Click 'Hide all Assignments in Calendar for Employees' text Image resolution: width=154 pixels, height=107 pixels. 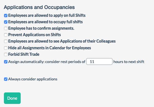click(x=49, y=48)
